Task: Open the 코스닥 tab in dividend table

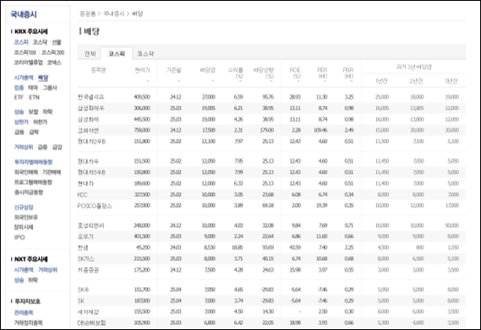Action: [145, 54]
